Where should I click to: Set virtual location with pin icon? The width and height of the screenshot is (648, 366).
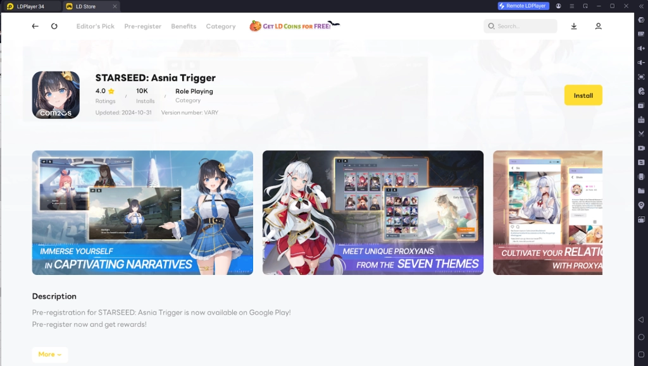tap(641, 205)
